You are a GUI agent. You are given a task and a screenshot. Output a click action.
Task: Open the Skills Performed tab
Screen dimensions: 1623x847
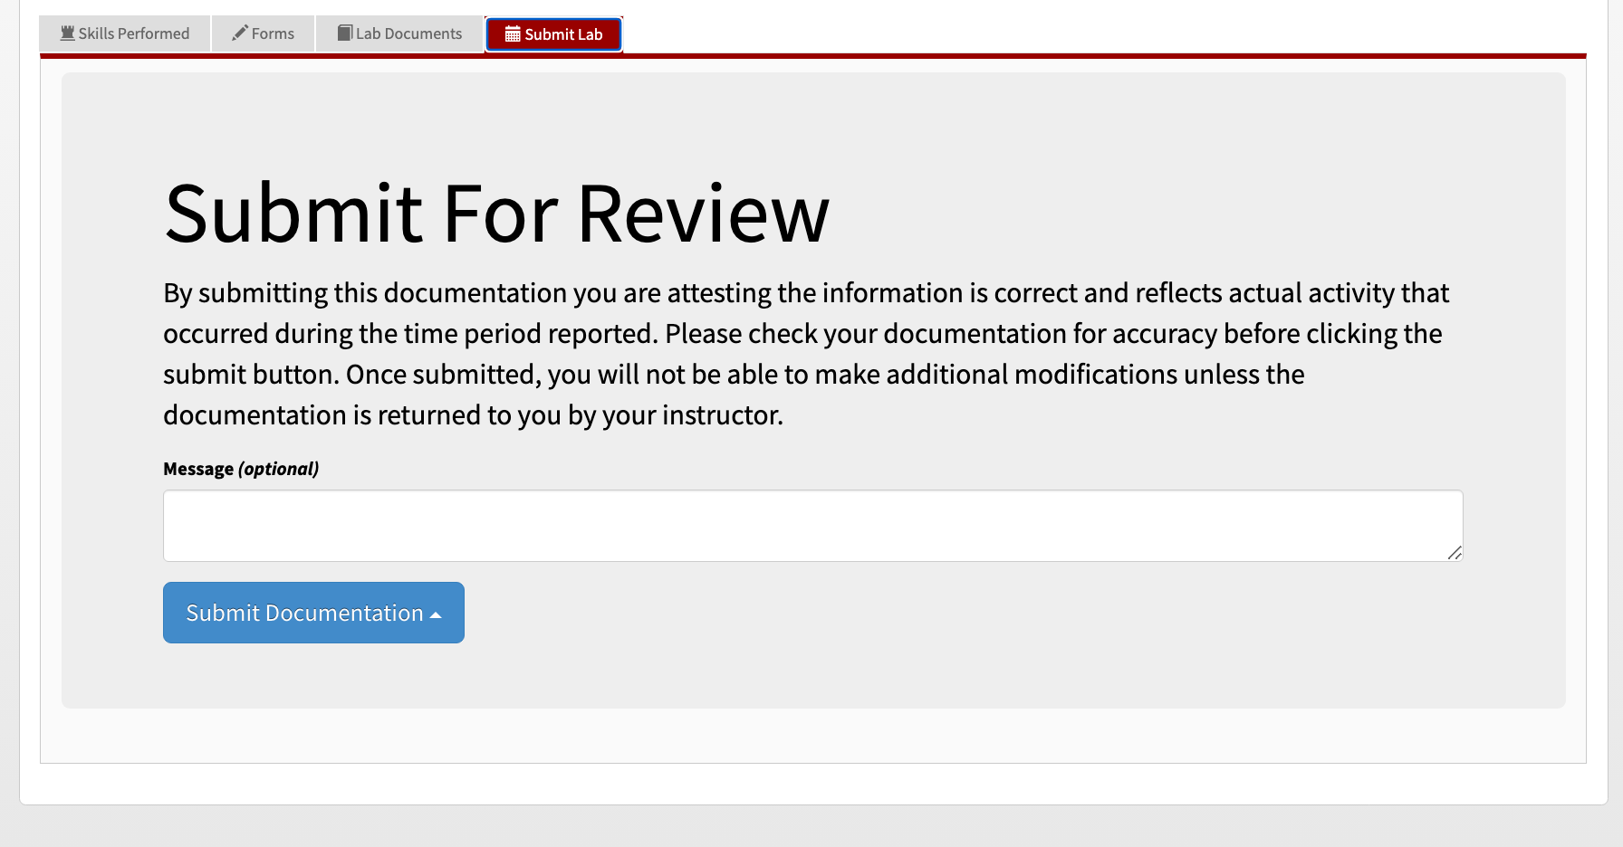pyautogui.click(x=125, y=33)
